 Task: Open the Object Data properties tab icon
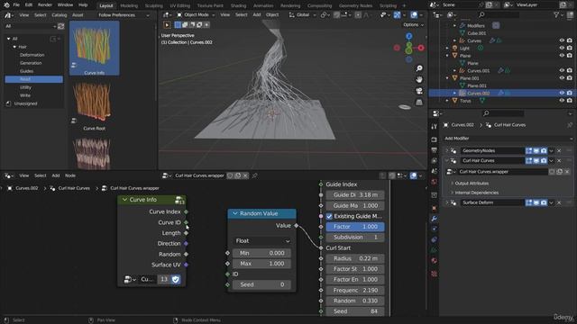point(435,250)
